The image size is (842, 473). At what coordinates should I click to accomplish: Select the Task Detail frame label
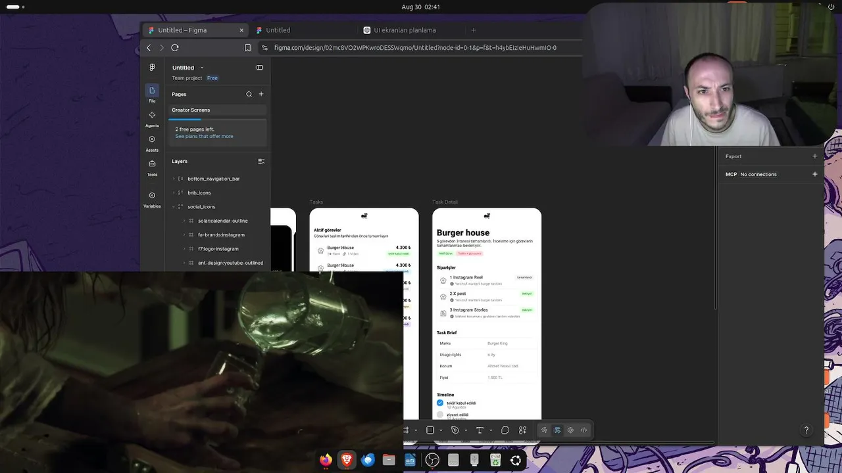[445, 202]
